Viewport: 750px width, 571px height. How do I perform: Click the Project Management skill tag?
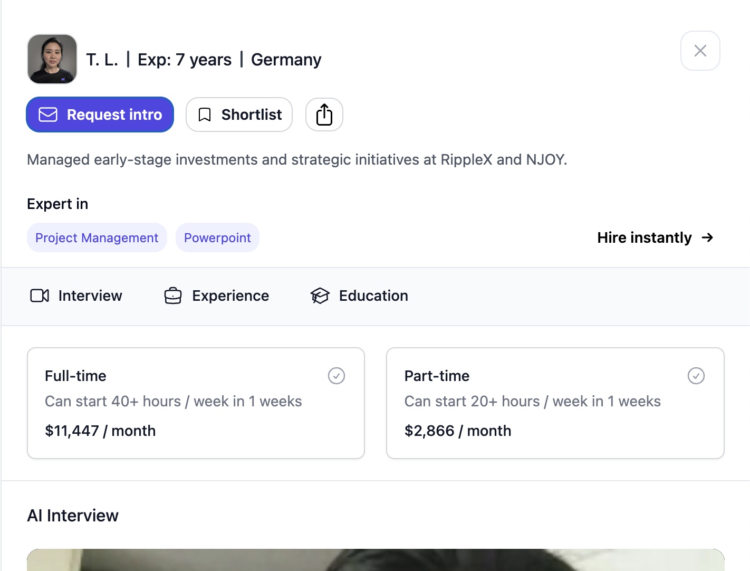click(x=97, y=237)
